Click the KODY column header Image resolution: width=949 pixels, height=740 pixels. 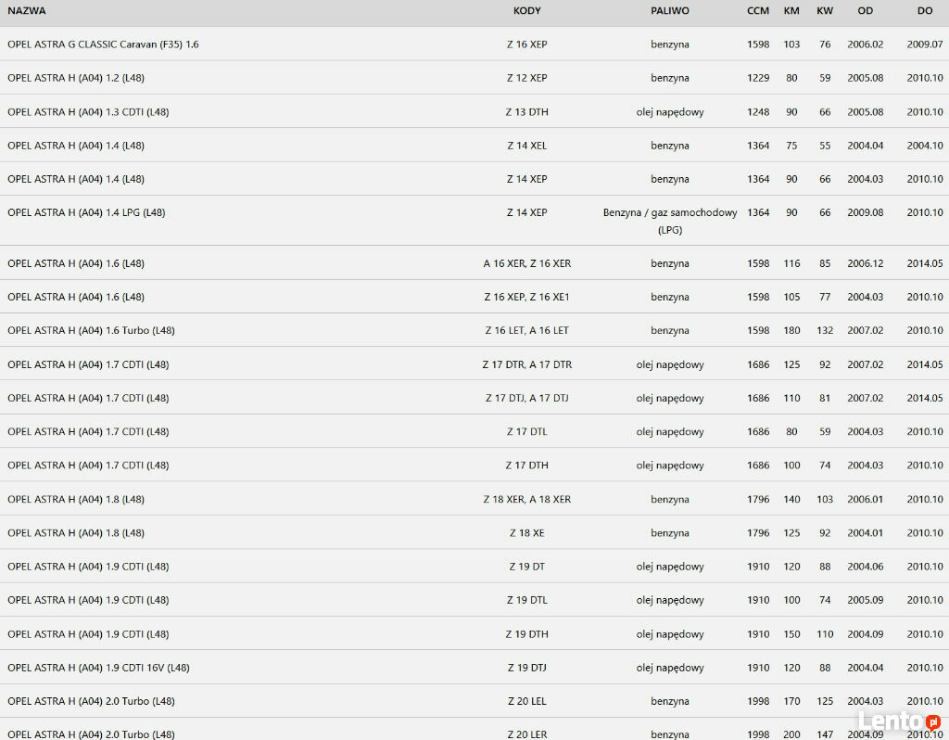click(526, 11)
